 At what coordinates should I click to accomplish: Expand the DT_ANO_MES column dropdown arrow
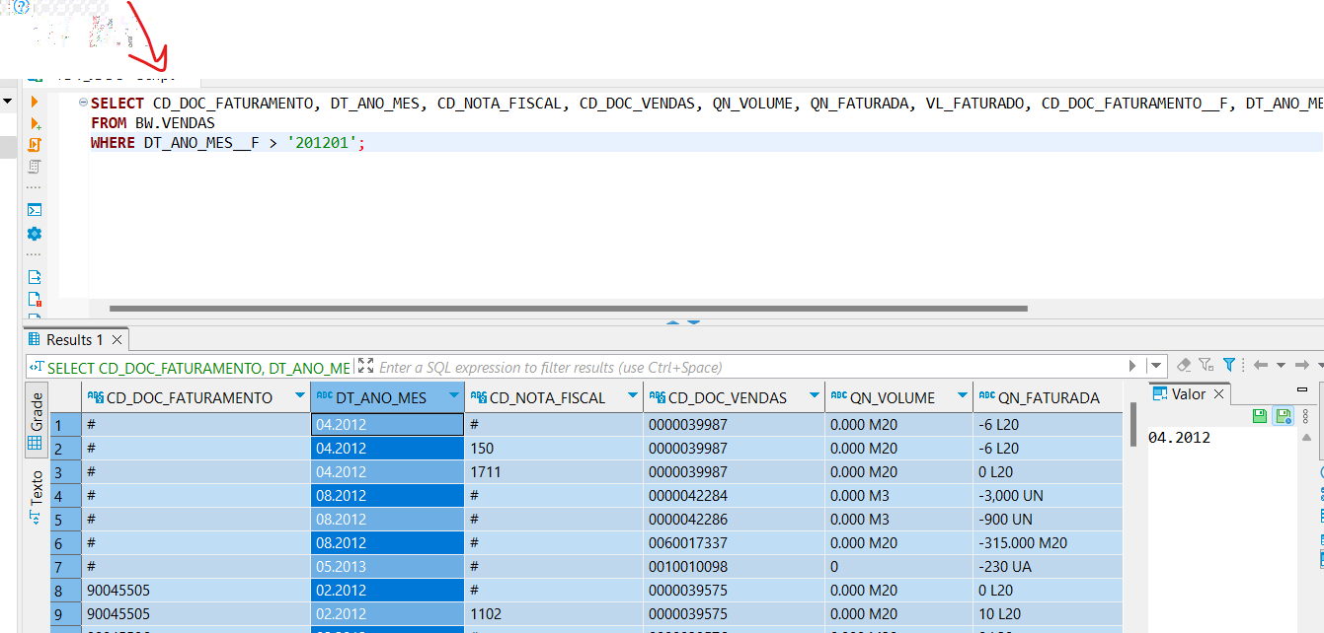coord(453,397)
